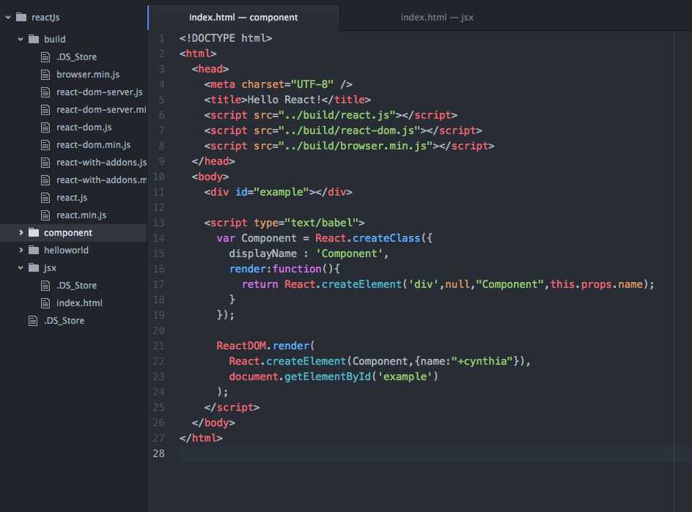
Task: Switch to the index.html — component tab
Action: tap(243, 17)
